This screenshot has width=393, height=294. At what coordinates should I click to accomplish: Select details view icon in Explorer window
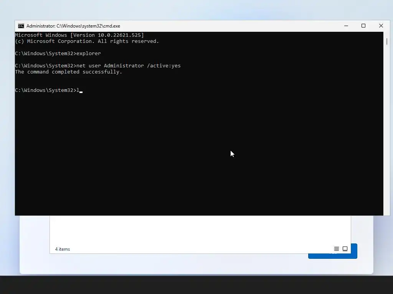[337, 249]
